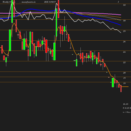Click the 'munafasutra.in' title text

29,2
